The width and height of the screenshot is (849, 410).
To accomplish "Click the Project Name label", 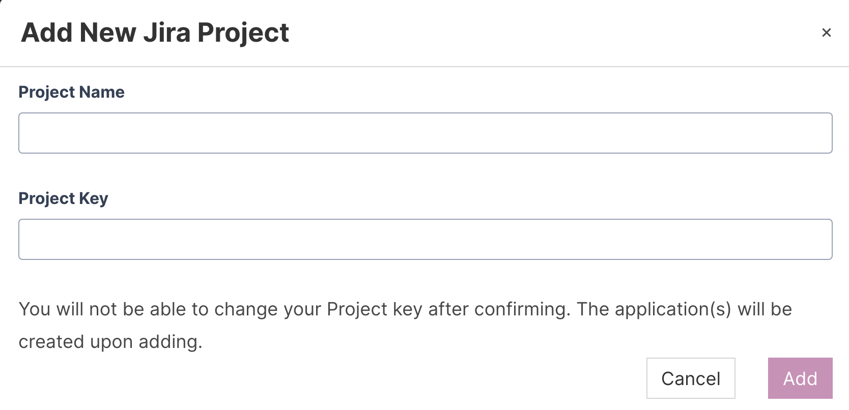I will (71, 92).
